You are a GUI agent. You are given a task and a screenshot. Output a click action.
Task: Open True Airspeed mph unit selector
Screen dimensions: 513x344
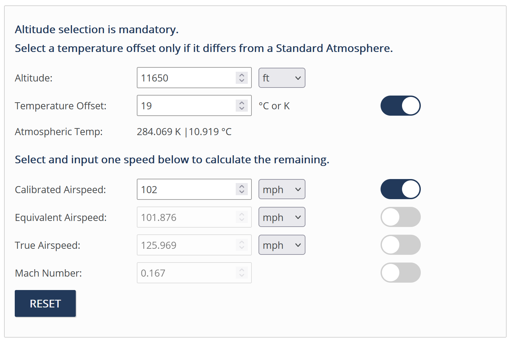click(x=282, y=245)
